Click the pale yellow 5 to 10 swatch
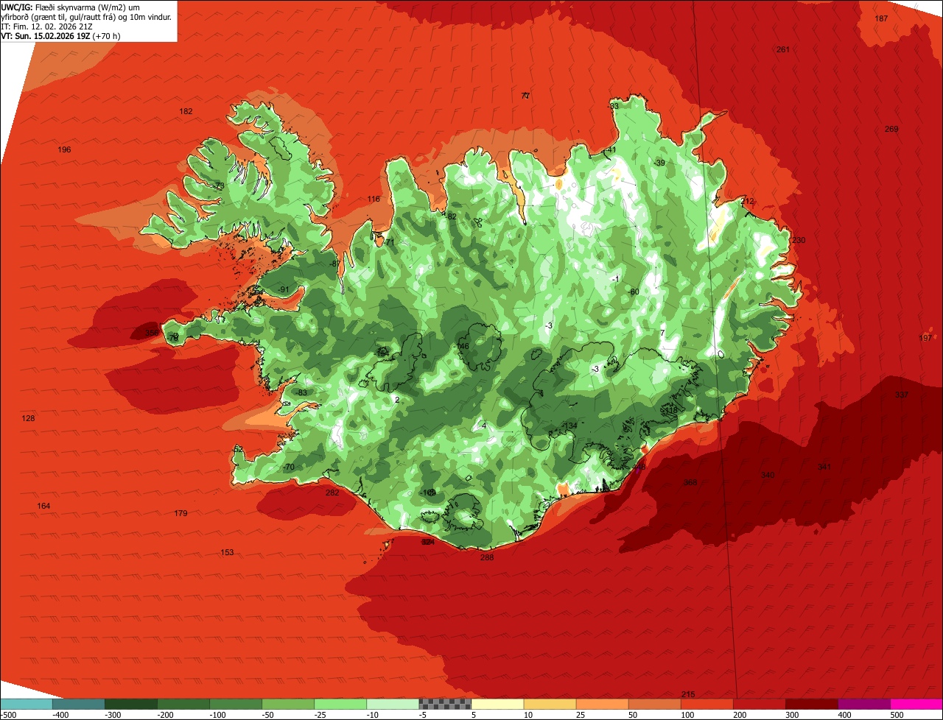Viewport: 943px width, 720px height. pos(497,704)
